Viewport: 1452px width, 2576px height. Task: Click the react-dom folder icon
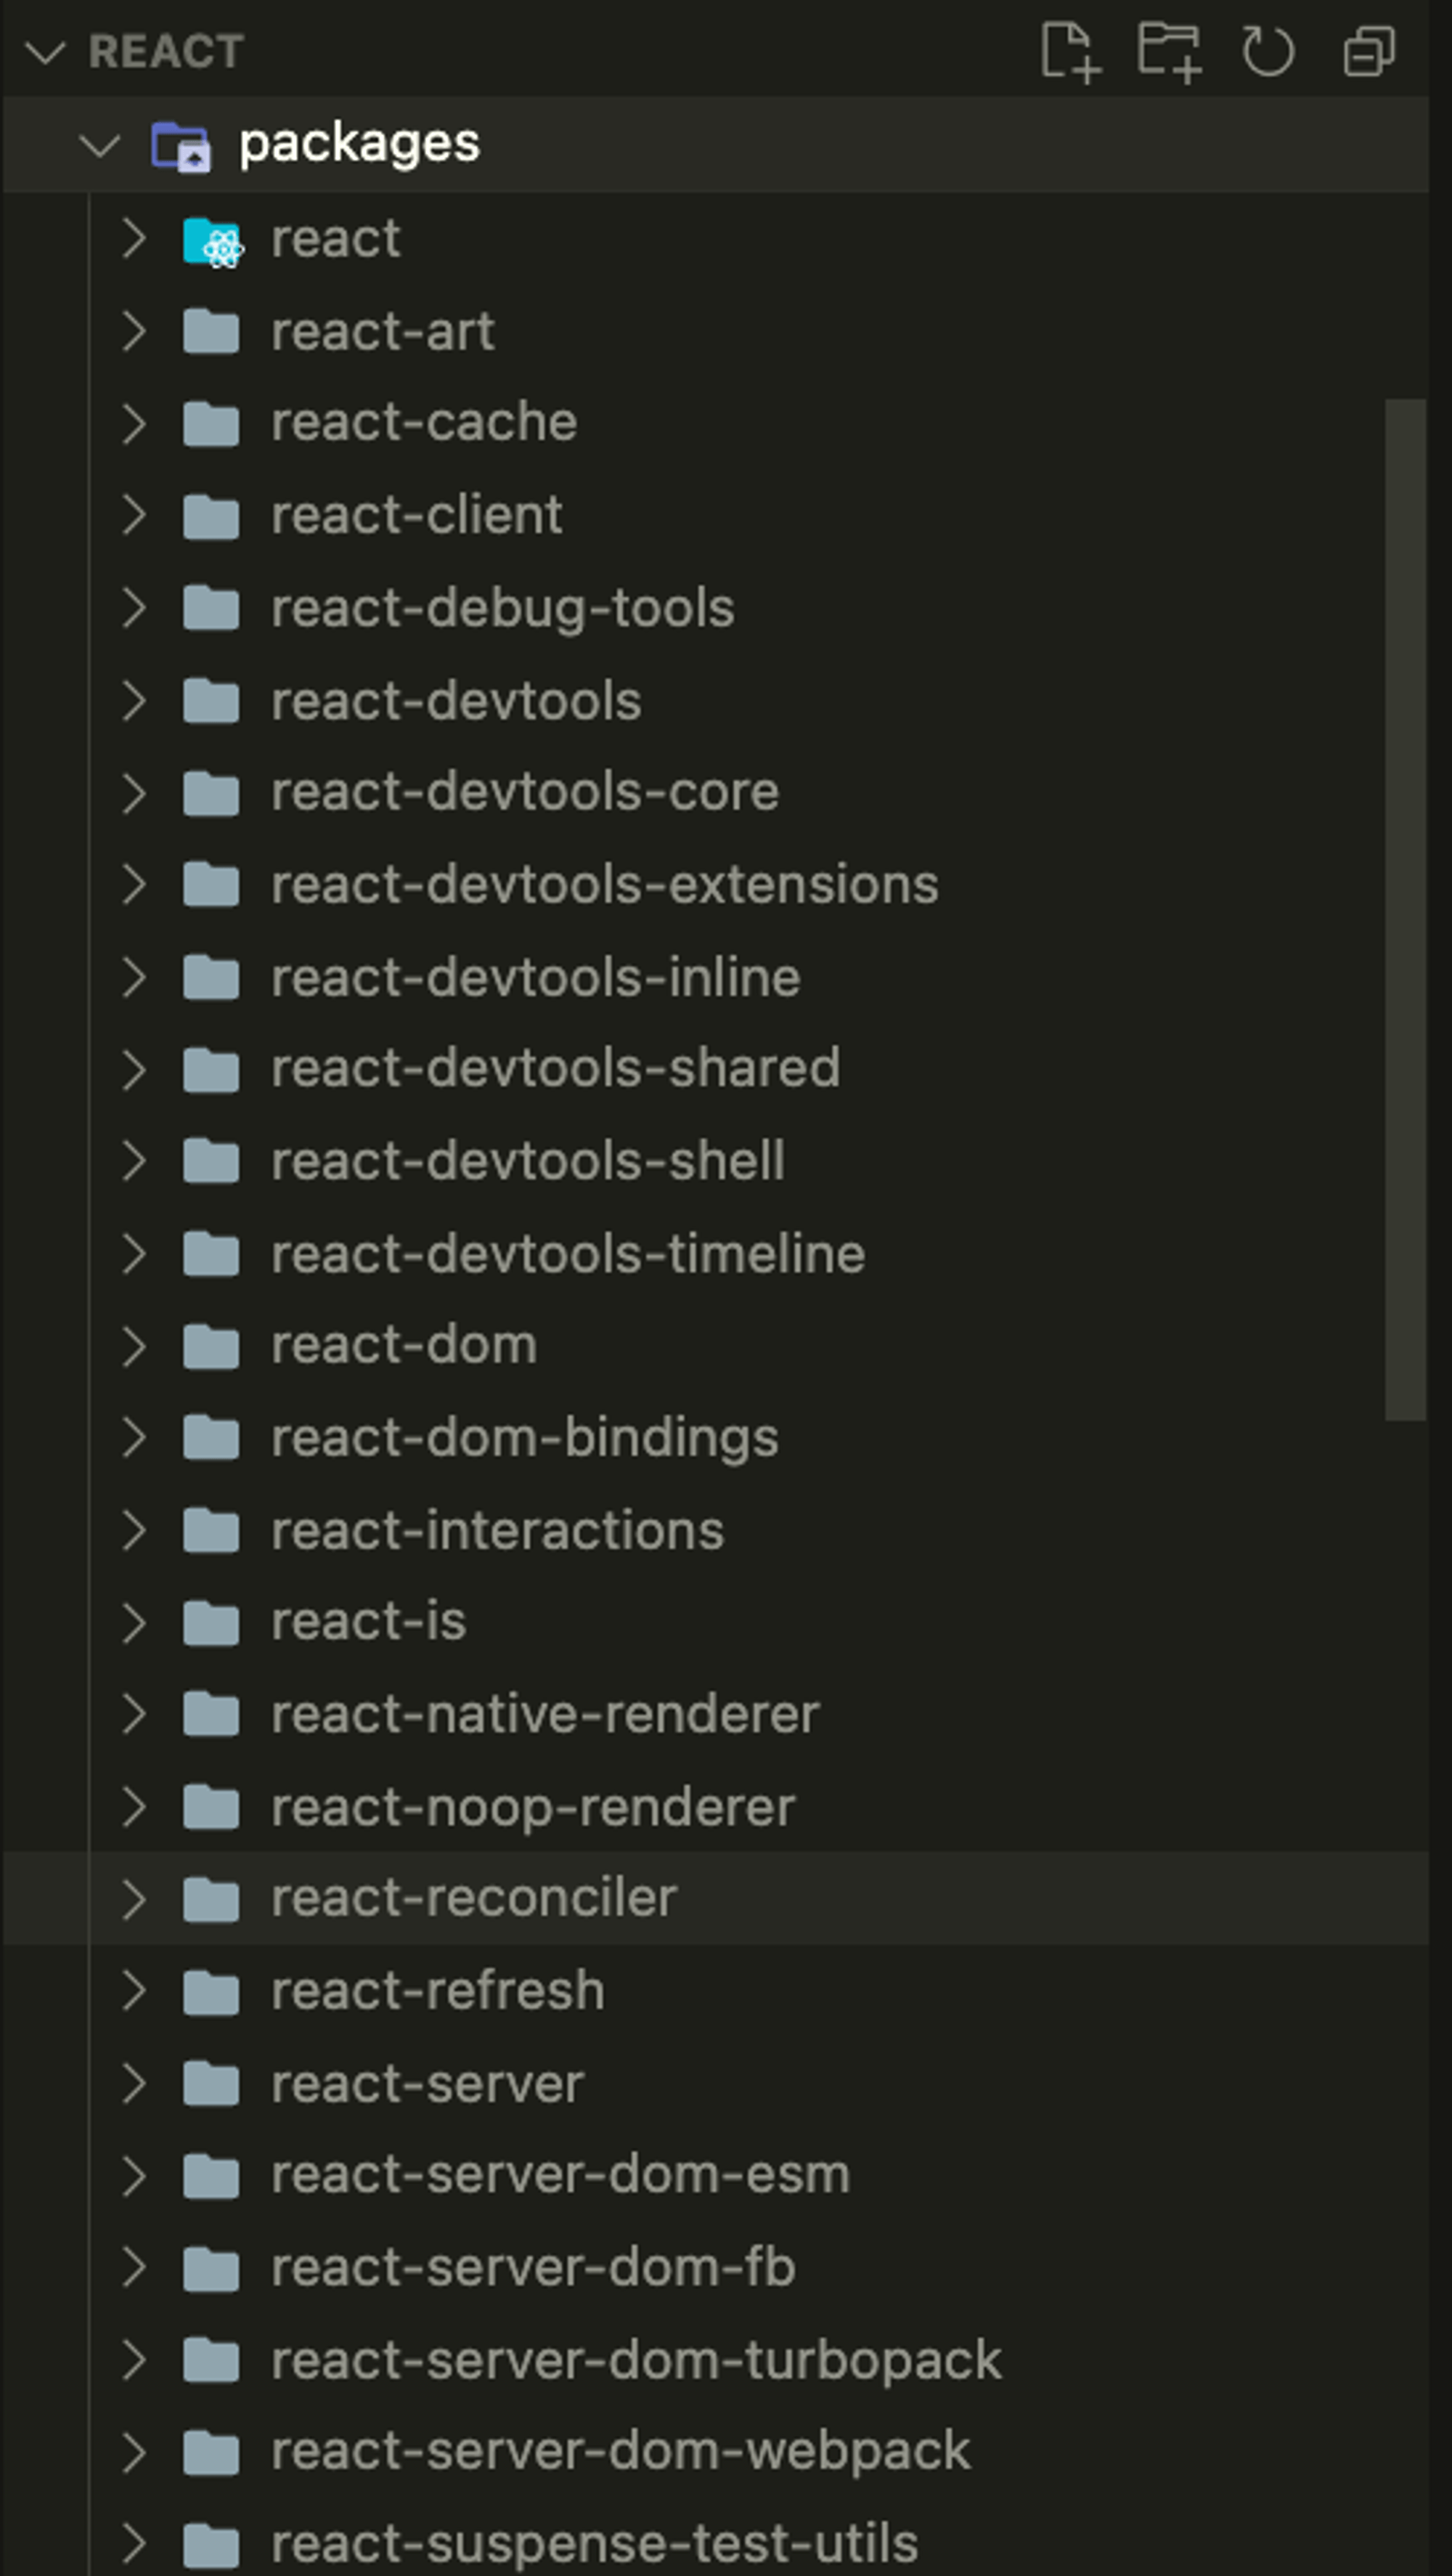tap(211, 1346)
